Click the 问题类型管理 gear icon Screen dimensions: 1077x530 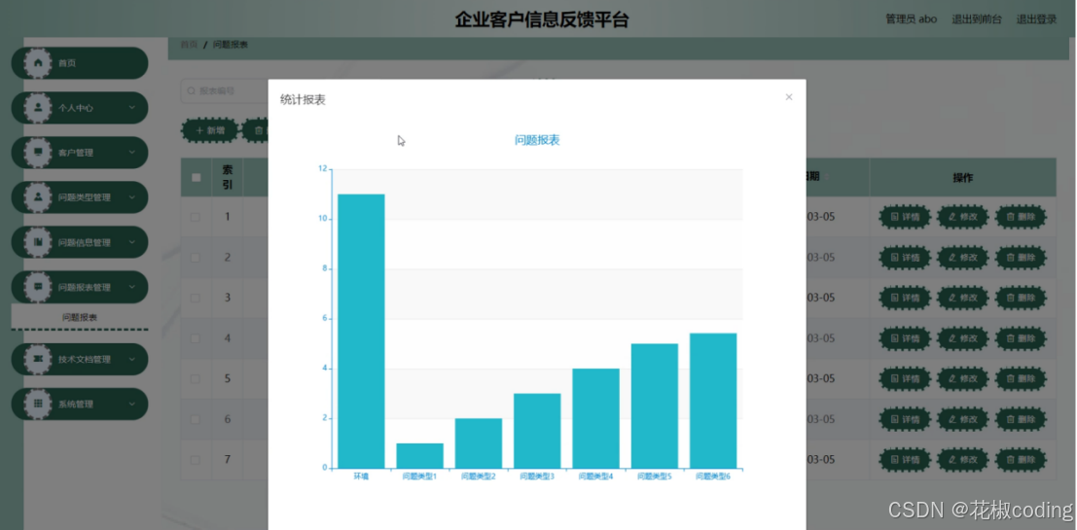(38, 197)
